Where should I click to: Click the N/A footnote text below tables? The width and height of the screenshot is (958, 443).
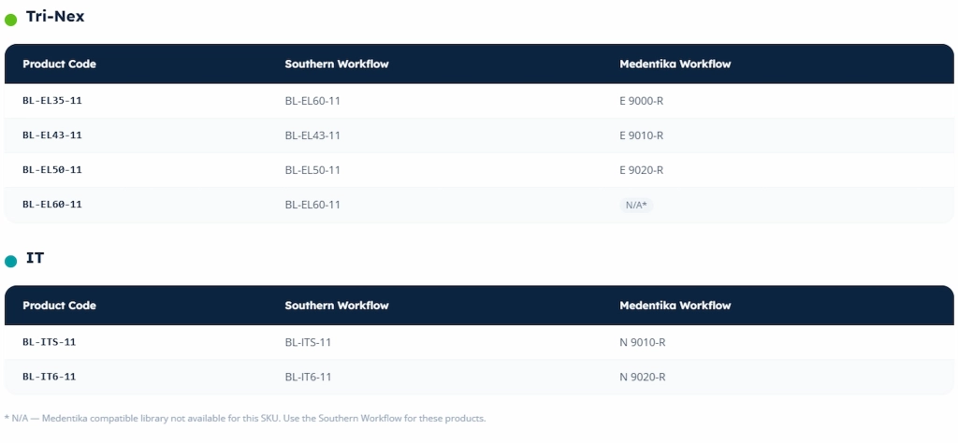[x=245, y=419]
